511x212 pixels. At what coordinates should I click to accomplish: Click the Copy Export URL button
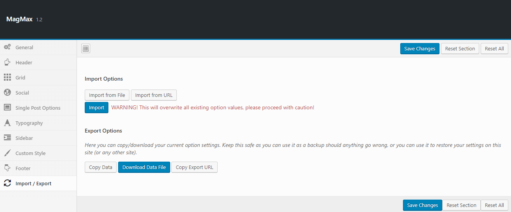(194, 167)
